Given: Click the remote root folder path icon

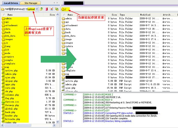Looking at the screenshot, I should click(63, 9).
